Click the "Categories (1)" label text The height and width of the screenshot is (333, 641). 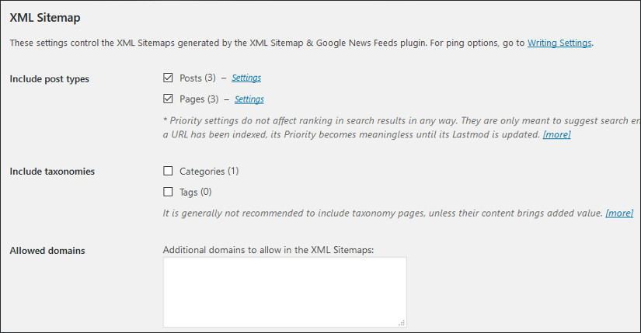(209, 171)
